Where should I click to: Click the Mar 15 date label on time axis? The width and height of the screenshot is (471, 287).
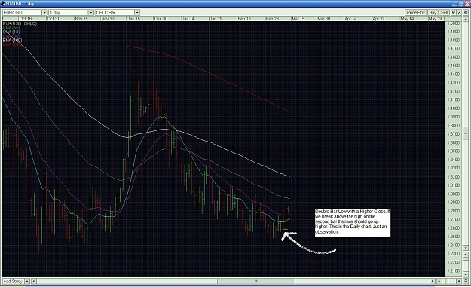298,19
